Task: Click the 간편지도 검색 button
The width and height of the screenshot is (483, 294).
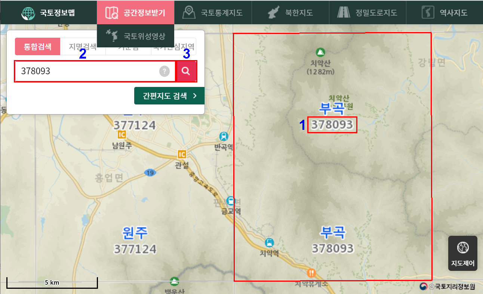Action: pos(169,96)
